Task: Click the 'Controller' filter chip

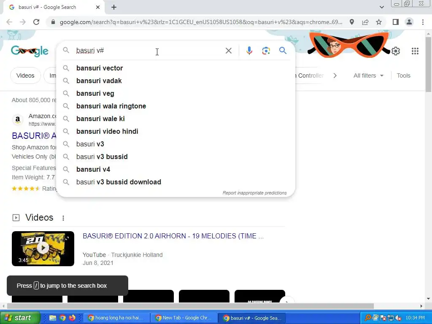Action: tap(309, 76)
